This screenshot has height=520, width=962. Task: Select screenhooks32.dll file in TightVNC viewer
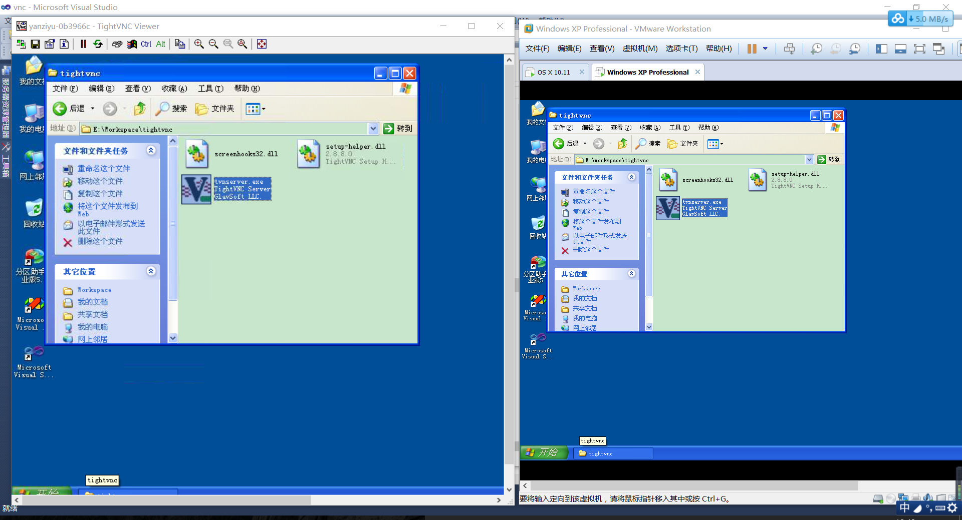pos(231,154)
